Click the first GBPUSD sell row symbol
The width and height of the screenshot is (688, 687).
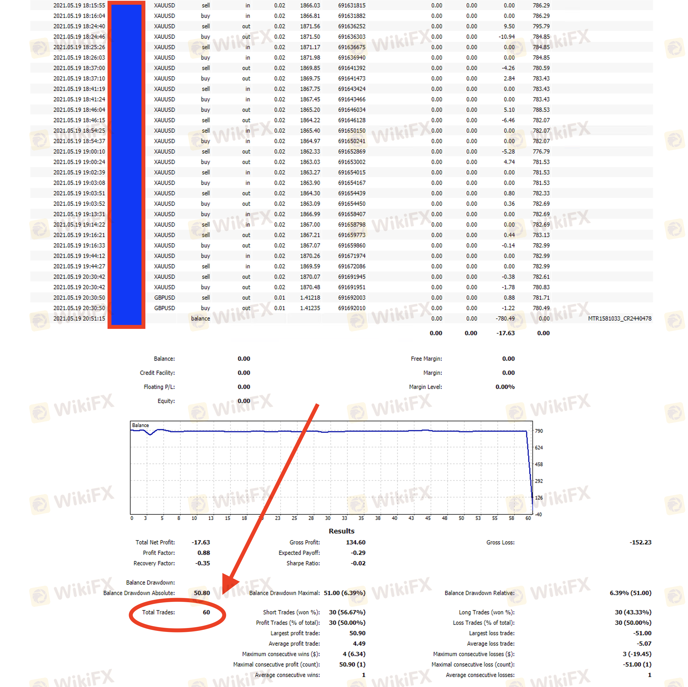point(164,298)
